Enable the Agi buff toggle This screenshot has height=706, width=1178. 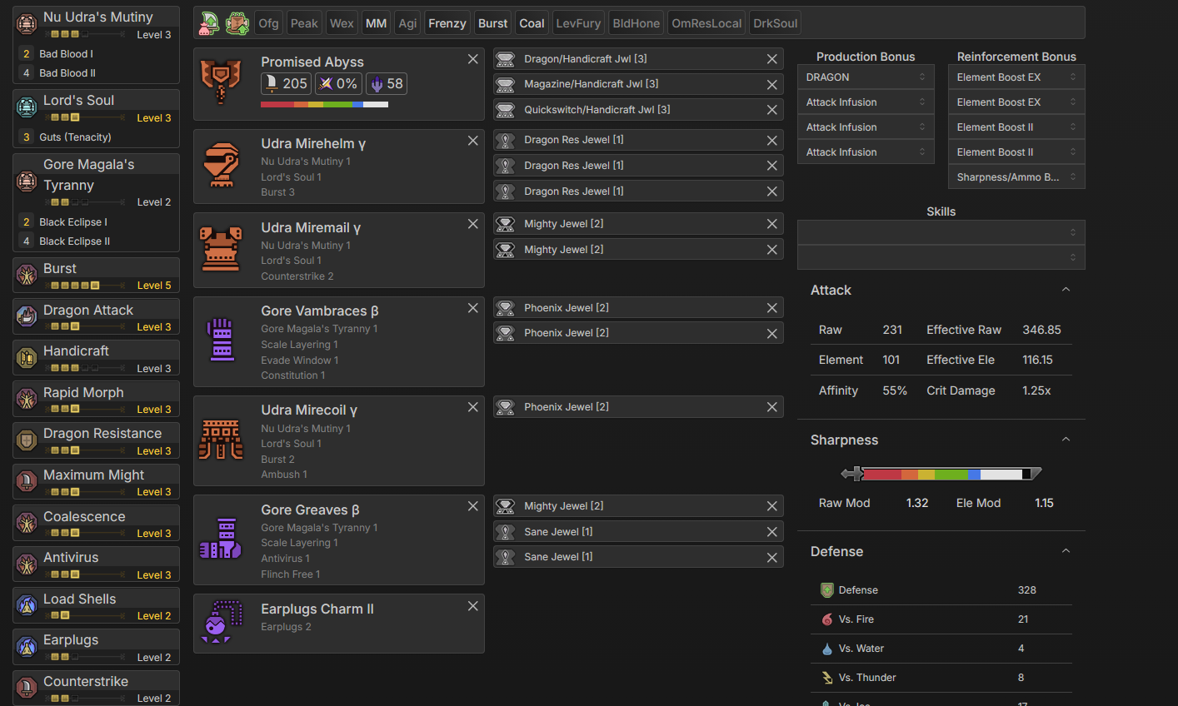point(407,23)
